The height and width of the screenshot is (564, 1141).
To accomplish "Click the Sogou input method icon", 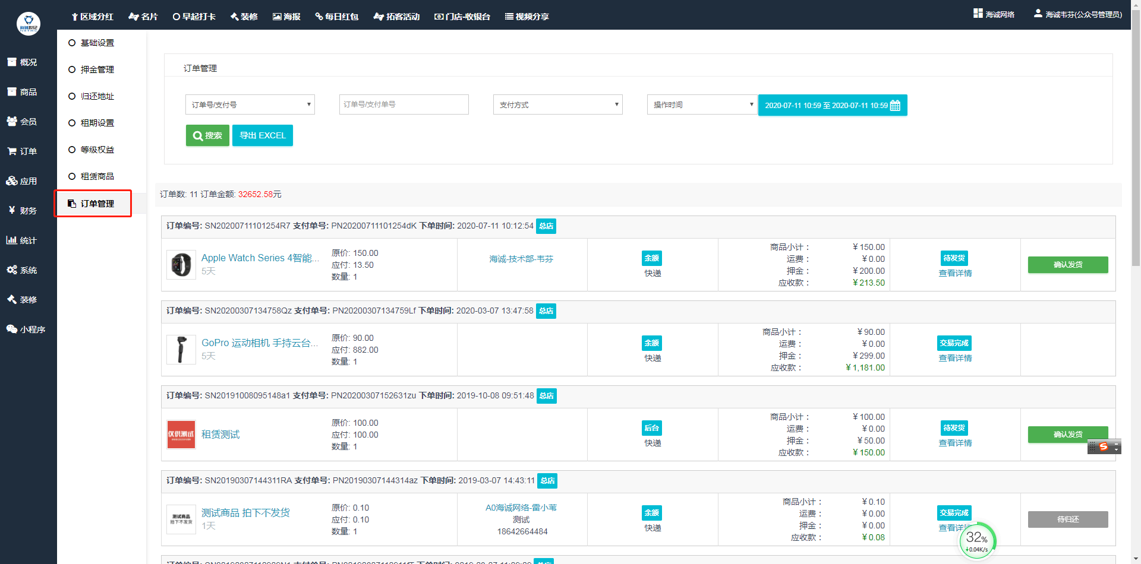I will pos(1104,446).
